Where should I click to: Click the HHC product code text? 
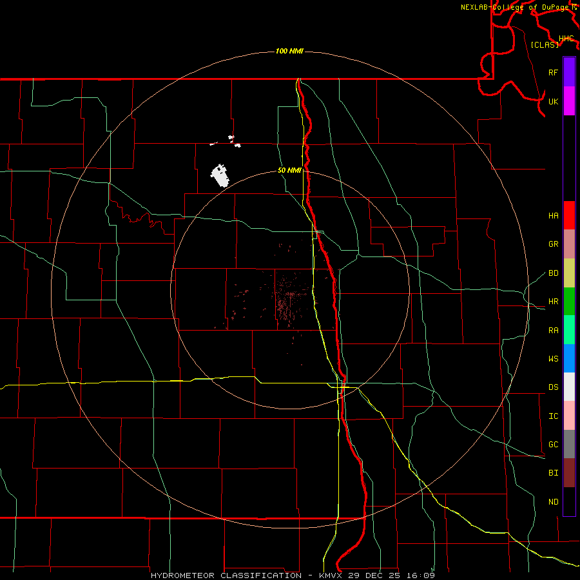[x=566, y=39]
